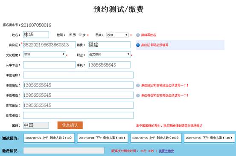Click the empty 住宅电话 input field
Image resolution: width=236 pixels, height=156 pixels.
(x=78, y=115)
